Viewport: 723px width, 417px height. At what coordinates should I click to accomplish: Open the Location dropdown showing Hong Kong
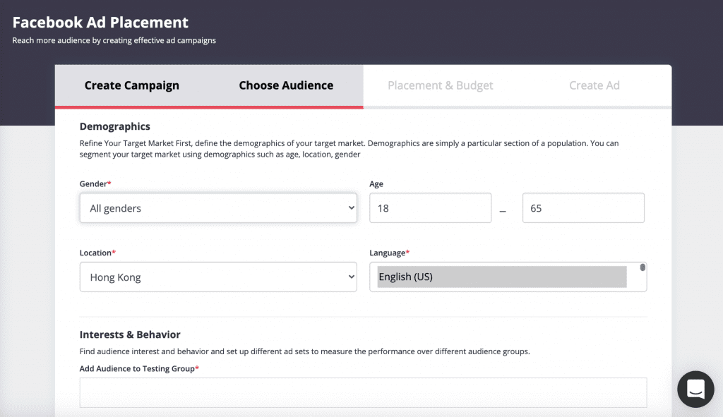pyautogui.click(x=218, y=277)
